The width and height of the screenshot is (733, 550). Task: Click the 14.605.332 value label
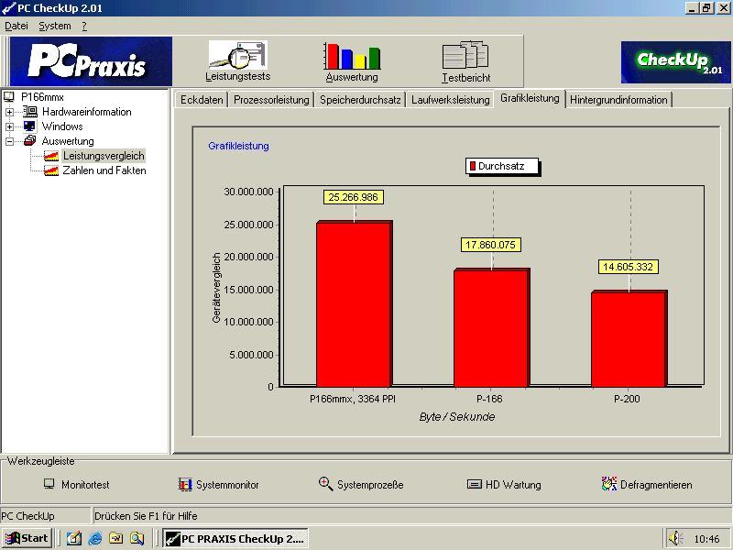[x=628, y=267]
